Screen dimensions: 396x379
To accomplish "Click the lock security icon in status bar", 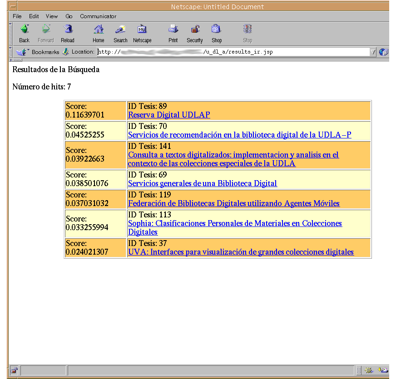I will pyautogui.click(x=14, y=370).
